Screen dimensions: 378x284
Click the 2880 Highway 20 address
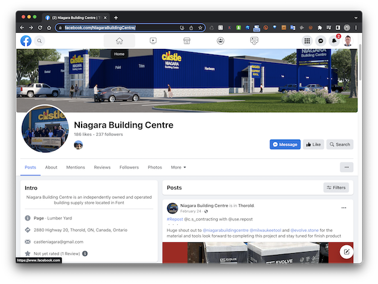tap(80, 230)
